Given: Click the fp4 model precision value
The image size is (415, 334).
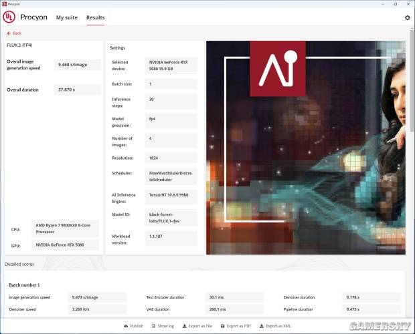Looking at the screenshot, I should [171, 121].
